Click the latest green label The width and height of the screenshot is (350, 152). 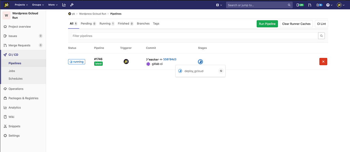(98, 63)
